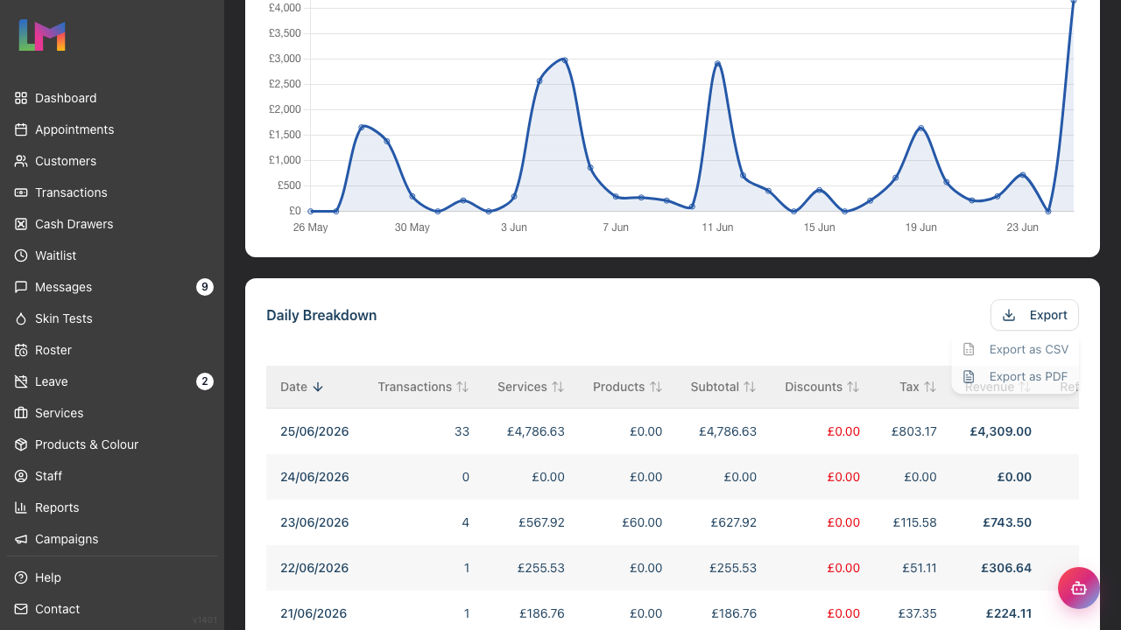Select the Cash Drawers icon
Image resolution: width=1121 pixels, height=630 pixels.
[21, 224]
